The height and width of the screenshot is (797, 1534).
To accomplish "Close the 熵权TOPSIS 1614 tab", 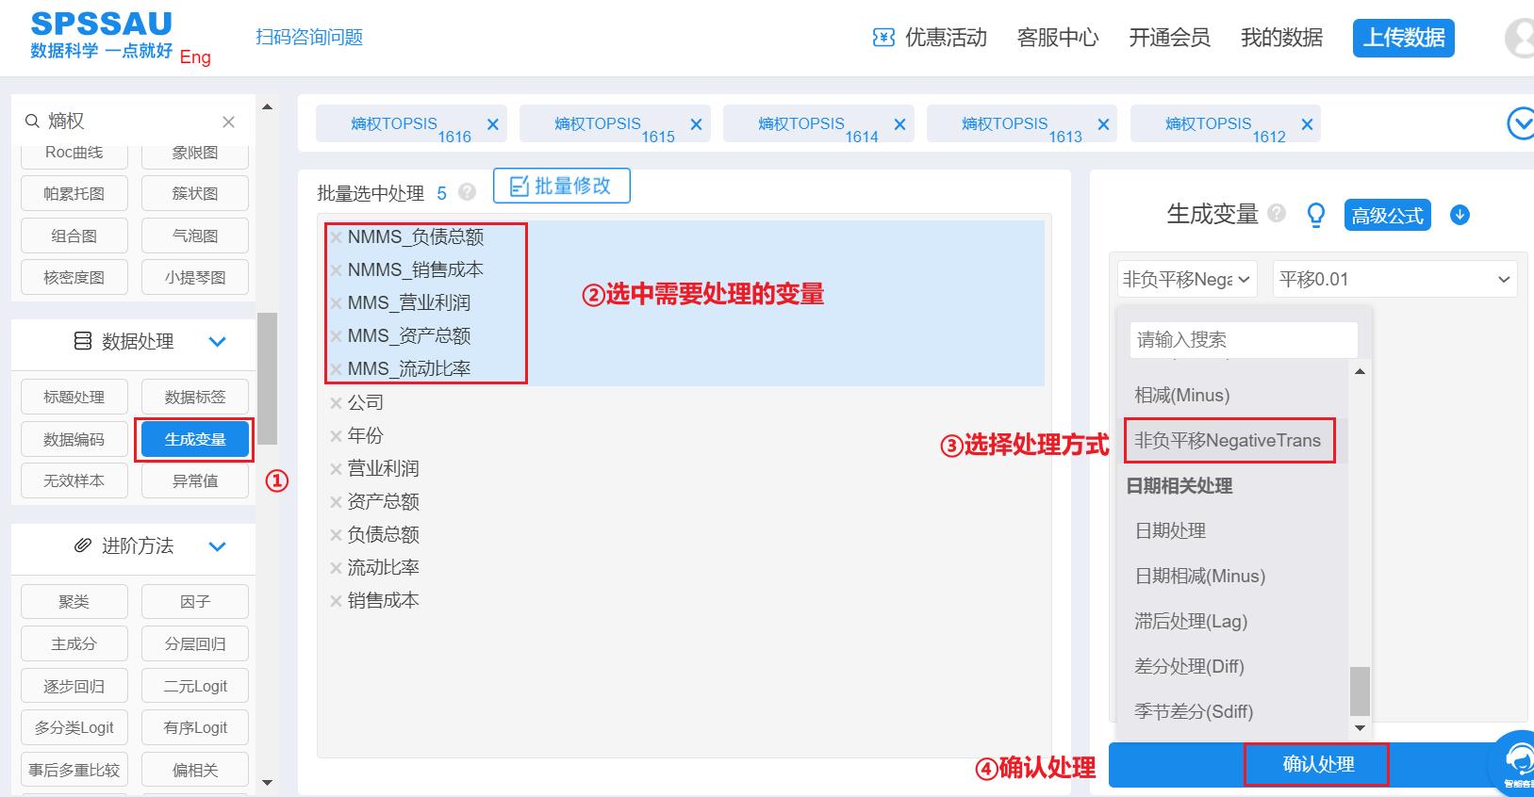I will [899, 124].
